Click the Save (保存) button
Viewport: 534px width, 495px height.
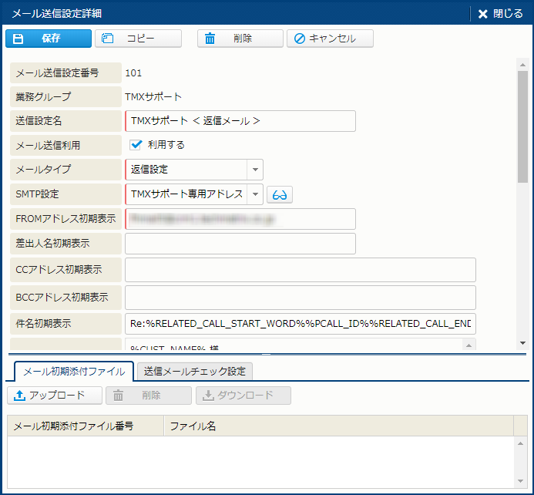pyautogui.click(x=48, y=39)
